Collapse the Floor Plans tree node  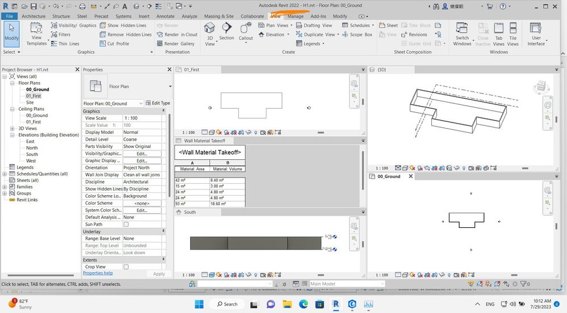(x=13, y=83)
